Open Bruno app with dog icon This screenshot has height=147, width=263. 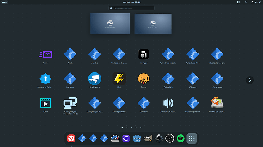coord(144,79)
